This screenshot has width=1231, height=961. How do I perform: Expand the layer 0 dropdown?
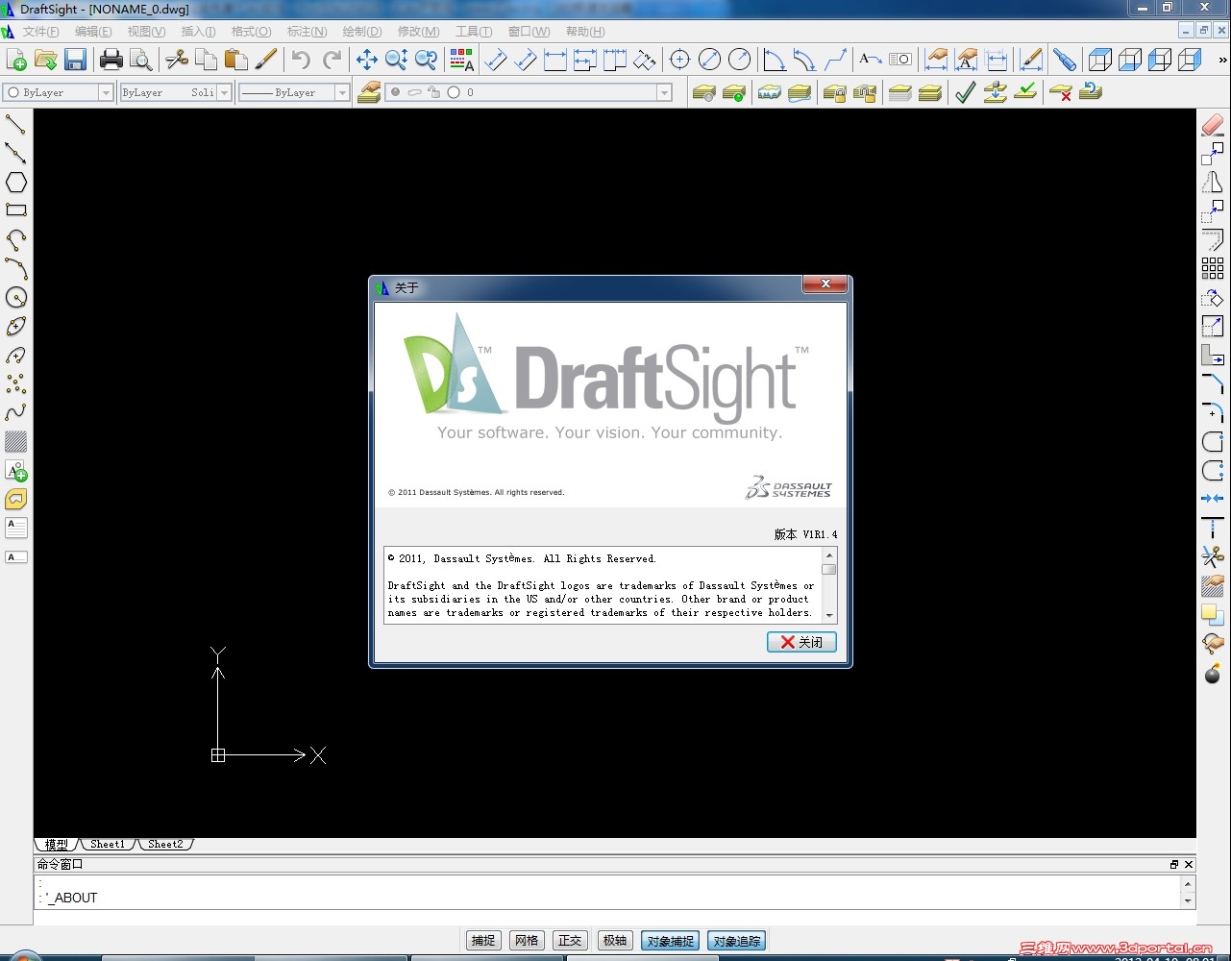[664, 92]
